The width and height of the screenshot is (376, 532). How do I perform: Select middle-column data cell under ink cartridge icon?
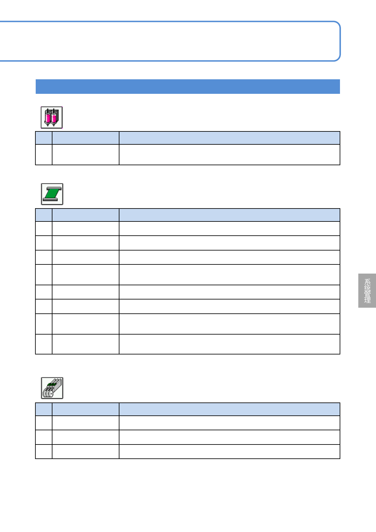[86, 155]
